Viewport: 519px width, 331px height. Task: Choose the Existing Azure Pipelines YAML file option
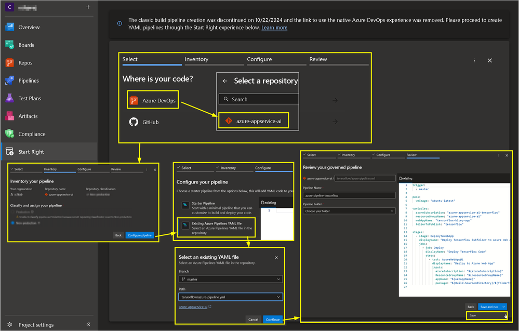[217, 228]
